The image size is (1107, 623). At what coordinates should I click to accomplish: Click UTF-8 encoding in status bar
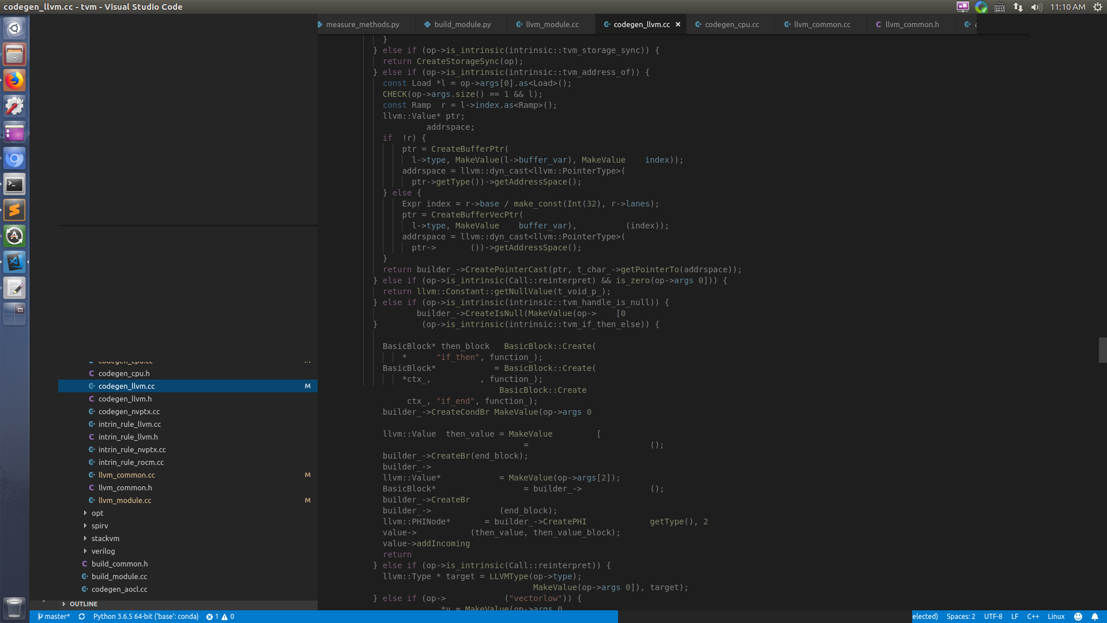tap(993, 617)
